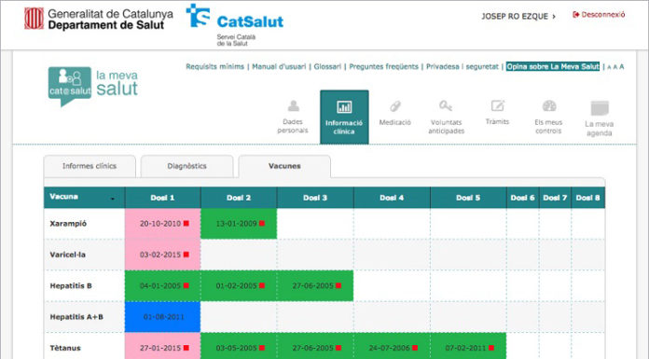Viewport: 649px width, 359px height.
Task: Click the Generalitat de Catalunya emblem
Action: point(34,19)
